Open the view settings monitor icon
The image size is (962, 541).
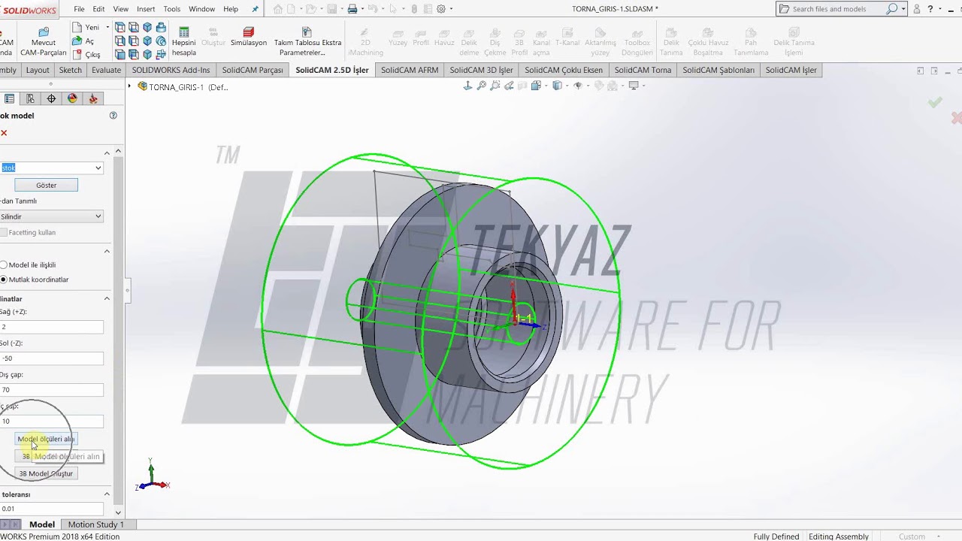pyautogui.click(x=634, y=86)
